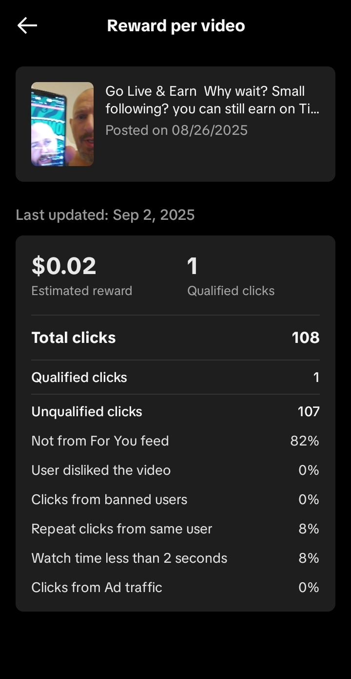The image size is (351, 679).
Task: Open the video thumbnail preview
Action: pyautogui.click(x=62, y=124)
